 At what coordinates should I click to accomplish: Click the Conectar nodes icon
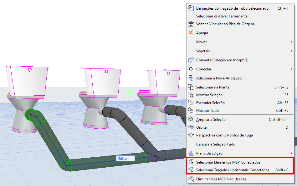pos(191,69)
